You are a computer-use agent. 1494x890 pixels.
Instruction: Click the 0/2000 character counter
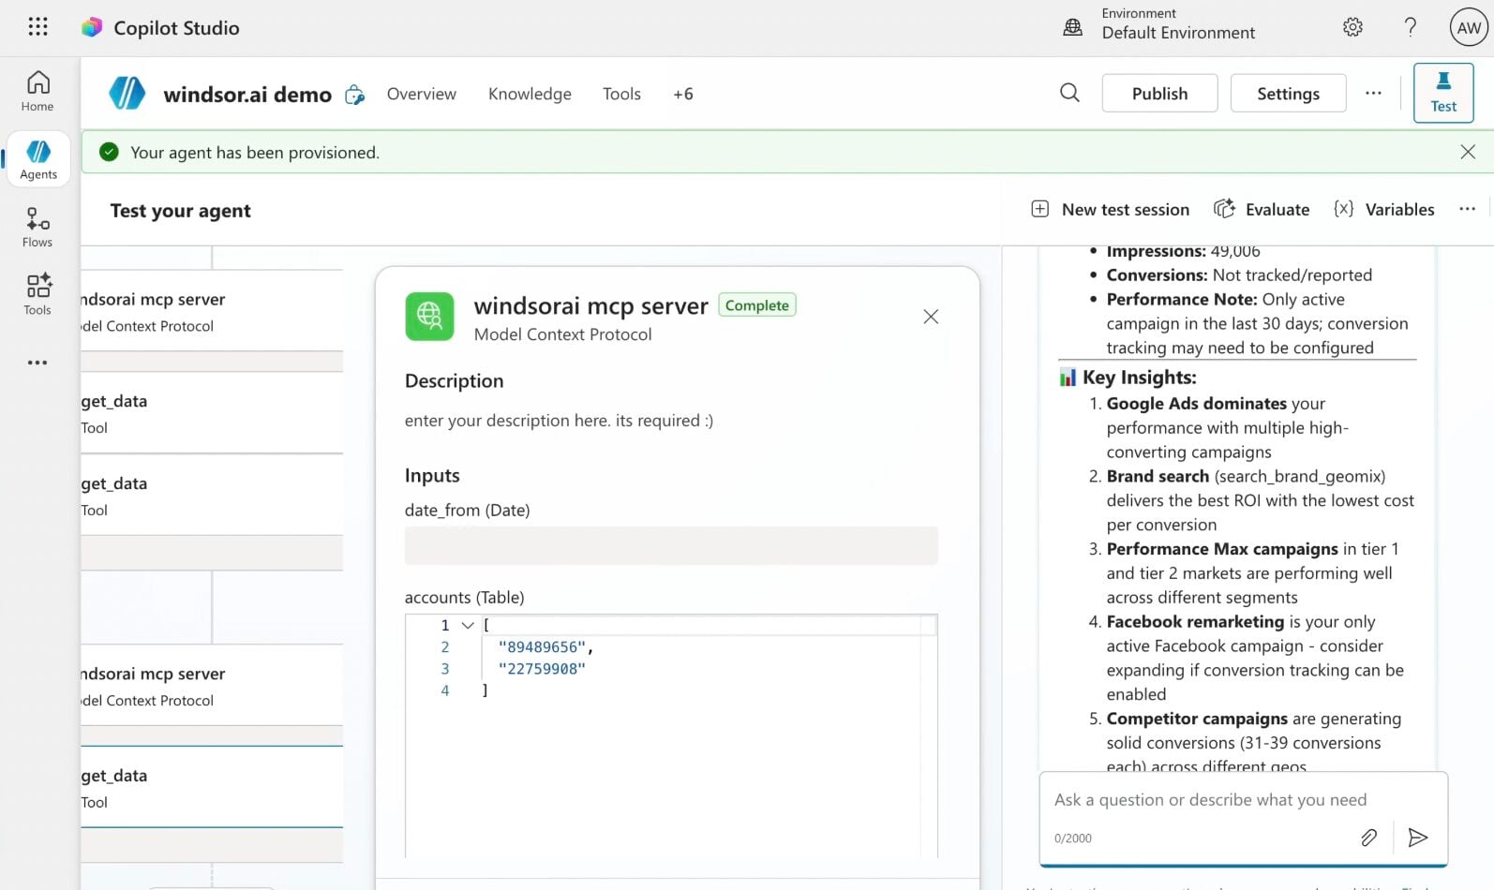(x=1073, y=838)
